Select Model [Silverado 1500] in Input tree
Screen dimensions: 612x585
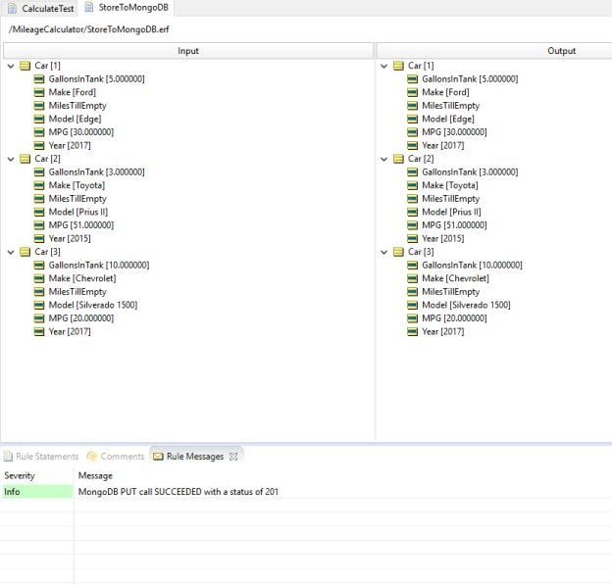(92, 305)
